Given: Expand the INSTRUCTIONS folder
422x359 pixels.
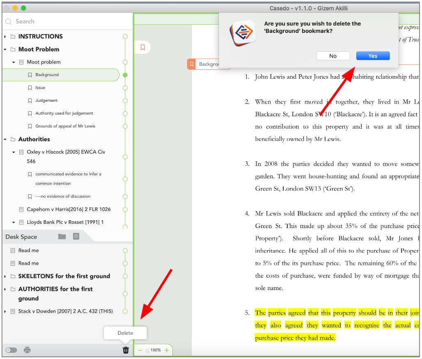Looking at the screenshot, I should coord(5,37).
